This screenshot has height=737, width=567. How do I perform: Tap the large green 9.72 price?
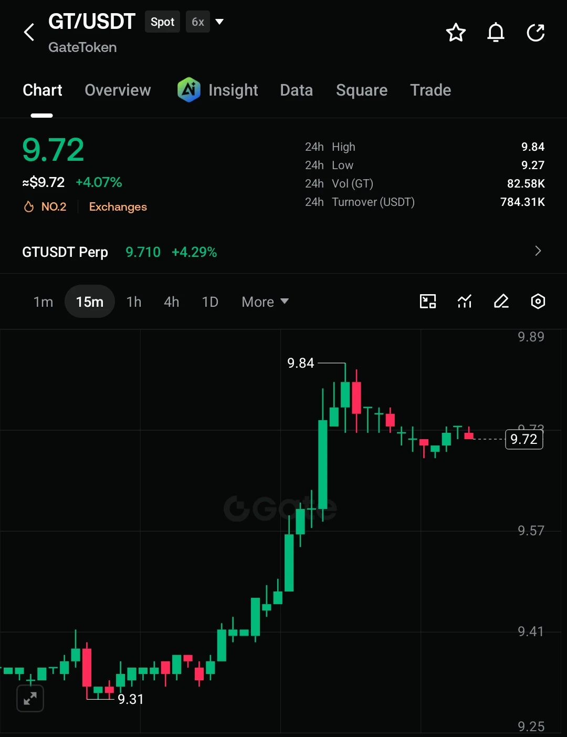pos(53,150)
